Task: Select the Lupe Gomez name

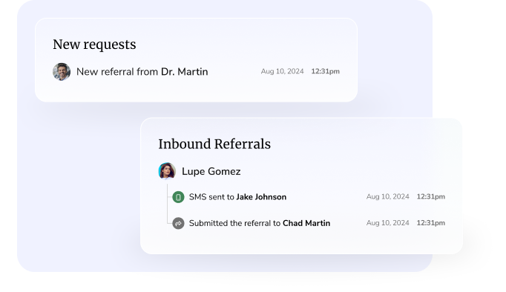Action: (x=211, y=171)
